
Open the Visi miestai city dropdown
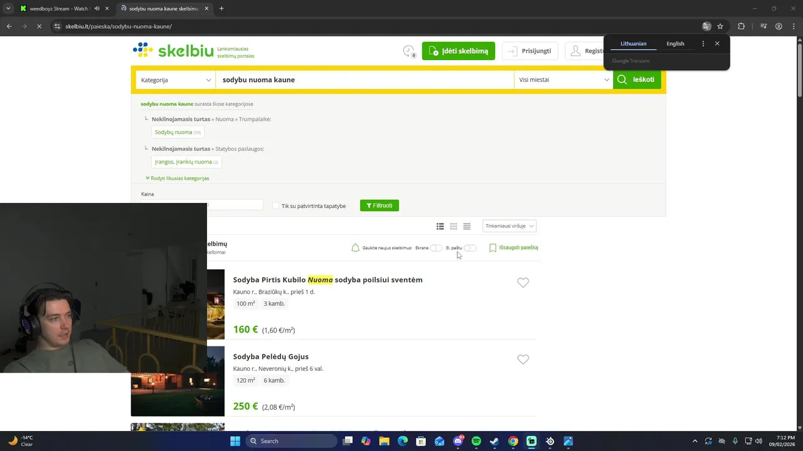click(563, 80)
